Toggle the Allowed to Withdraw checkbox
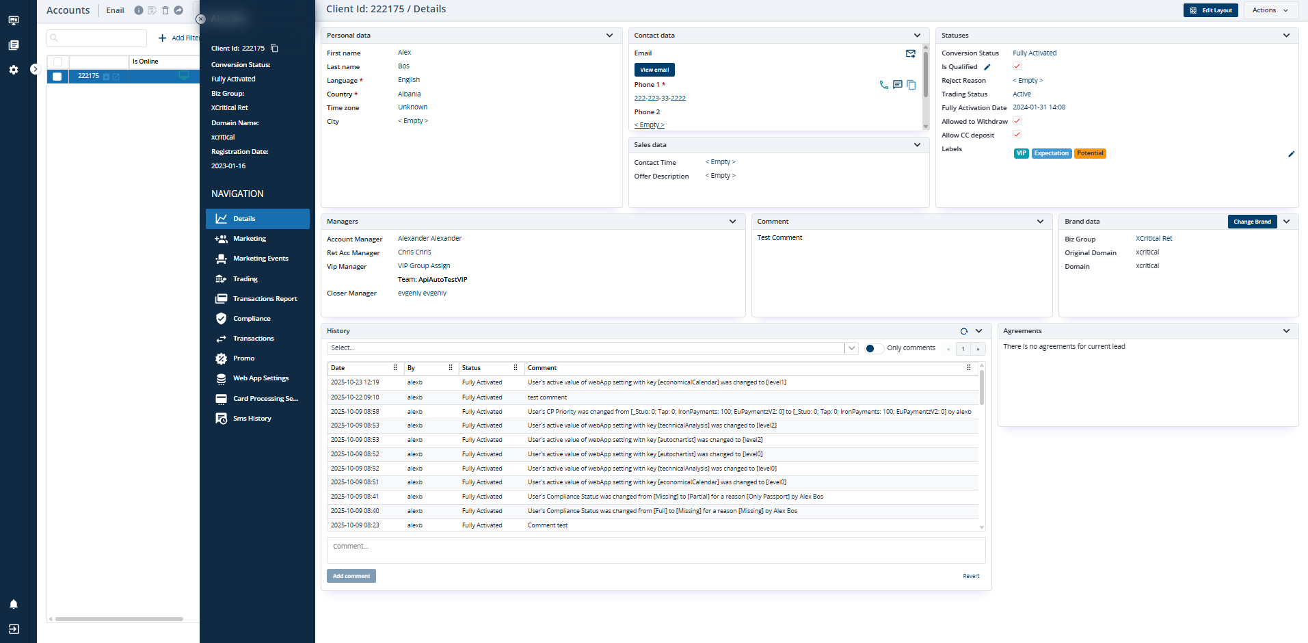This screenshot has width=1308, height=643. pyautogui.click(x=1017, y=121)
